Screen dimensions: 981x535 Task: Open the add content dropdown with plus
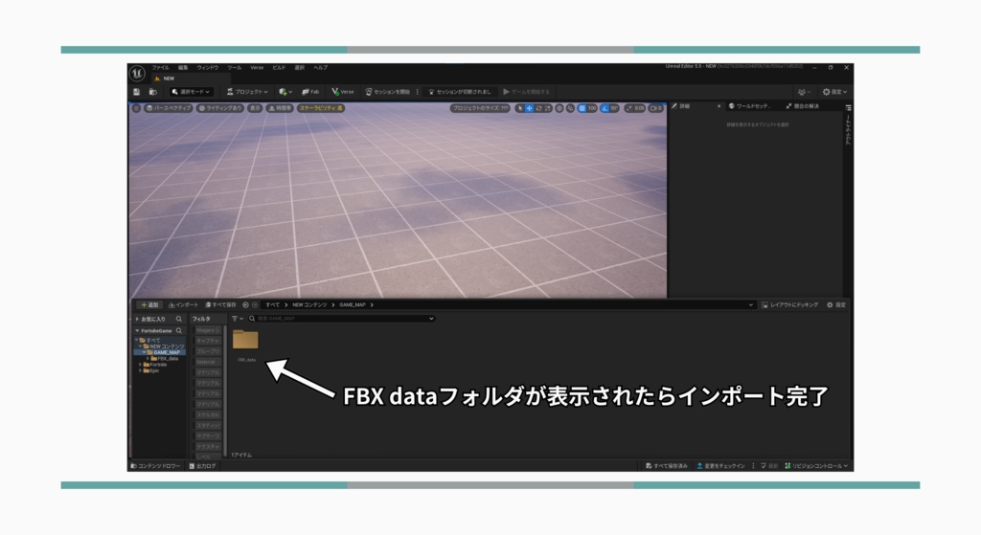click(285, 92)
